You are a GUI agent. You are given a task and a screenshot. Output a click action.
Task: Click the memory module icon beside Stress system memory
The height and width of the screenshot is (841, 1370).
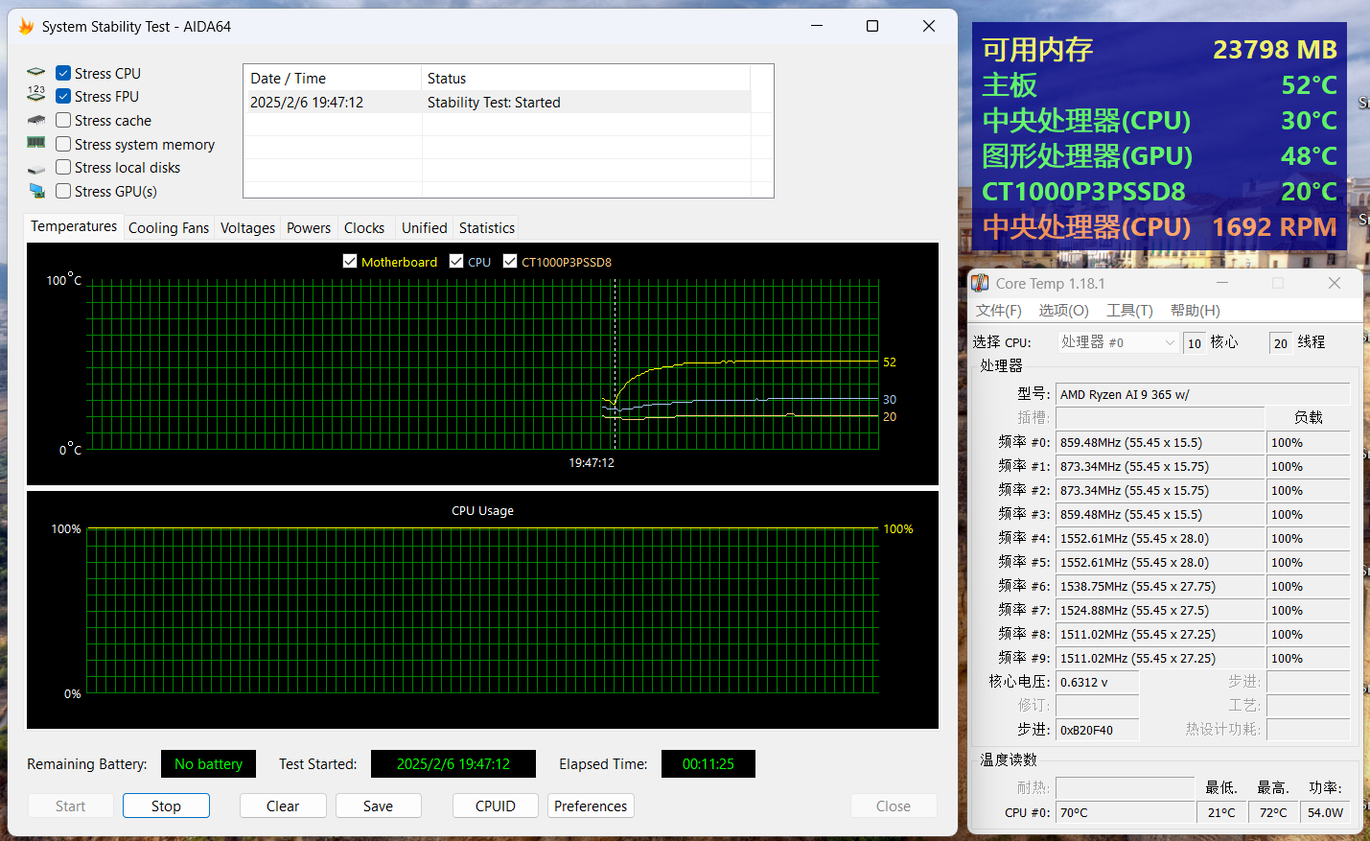tap(36, 142)
